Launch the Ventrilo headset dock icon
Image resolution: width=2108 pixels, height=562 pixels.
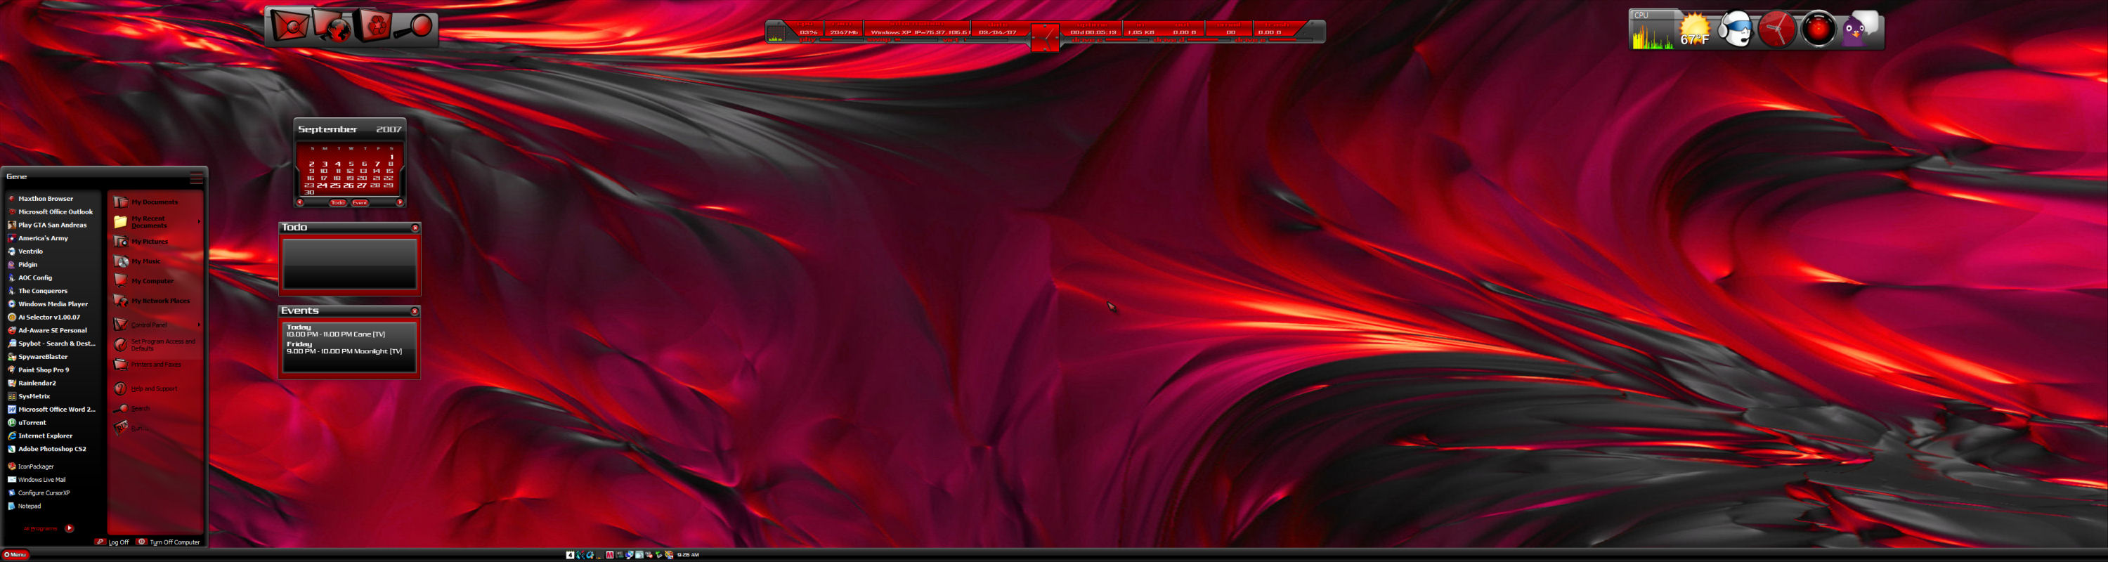click(x=1735, y=30)
